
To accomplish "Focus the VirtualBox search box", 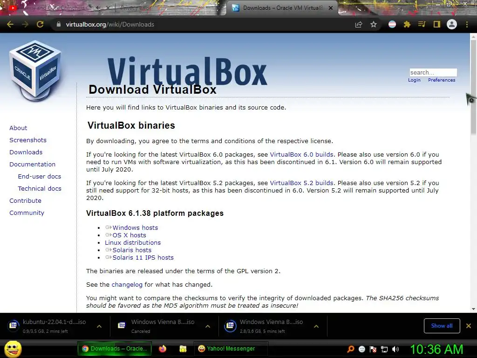I will 433,72.
